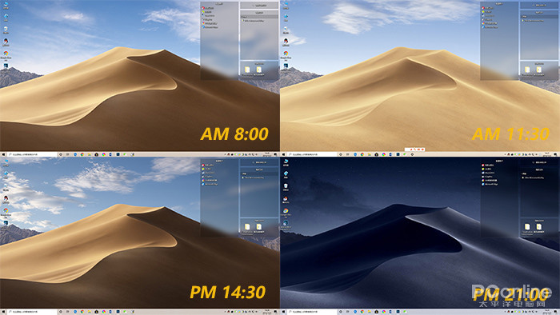The height and width of the screenshot is (315, 560).
Task: Open the left folder in PM 21:00 desktop panel
Action: tap(527, 227)
